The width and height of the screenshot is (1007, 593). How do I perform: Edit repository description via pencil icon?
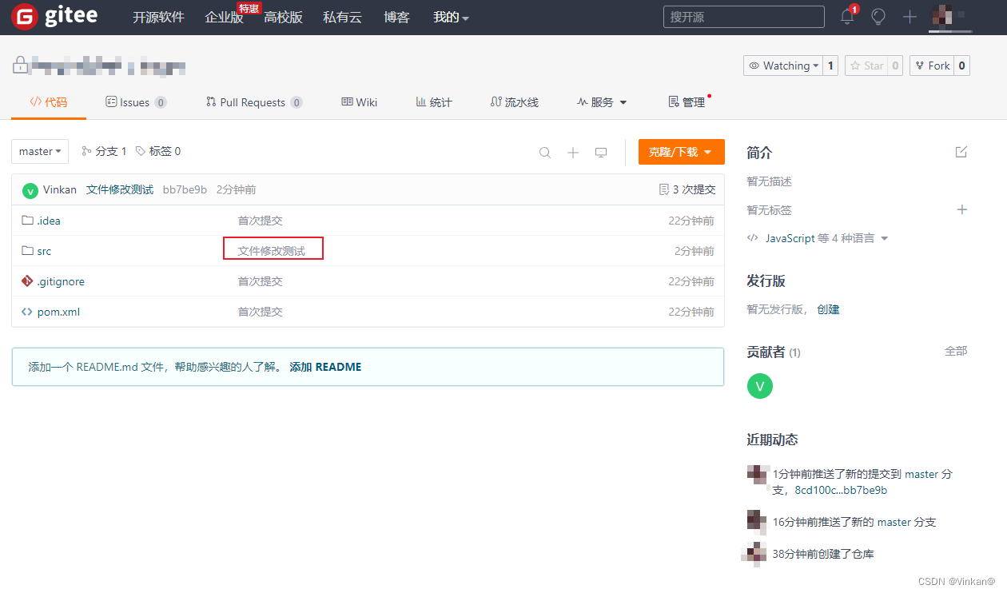click(x=961, y=151)
